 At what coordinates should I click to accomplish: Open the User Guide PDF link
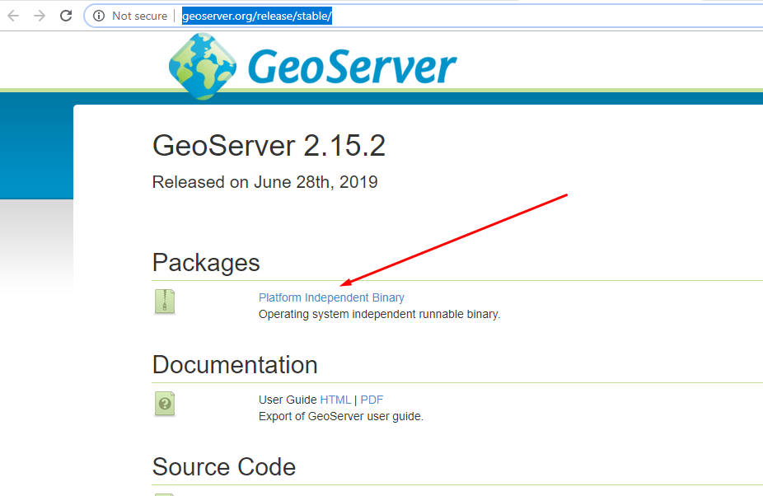point(371,400)
